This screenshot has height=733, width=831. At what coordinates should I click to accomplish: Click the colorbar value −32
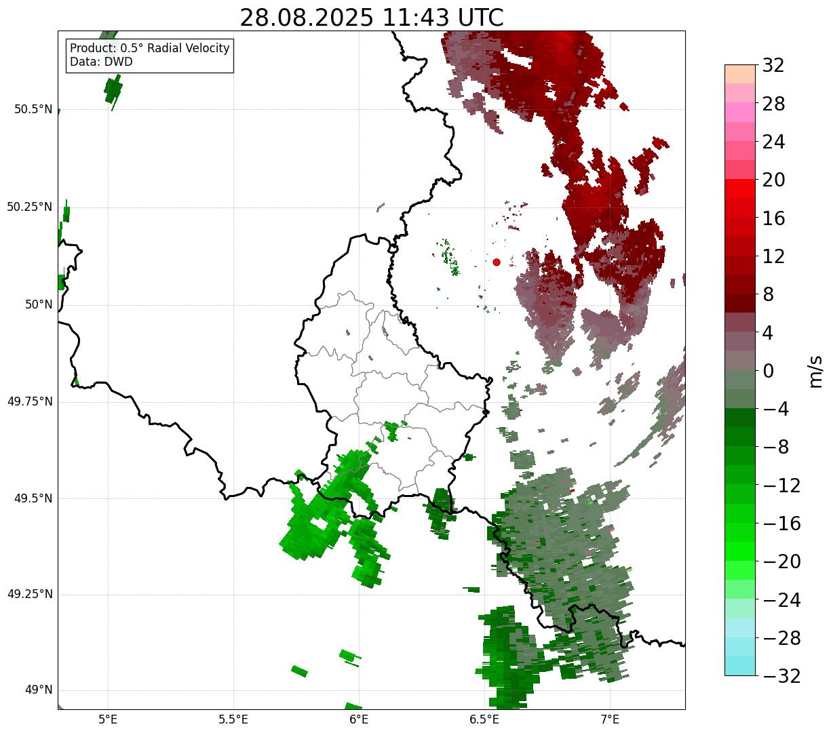pos(781,676)
